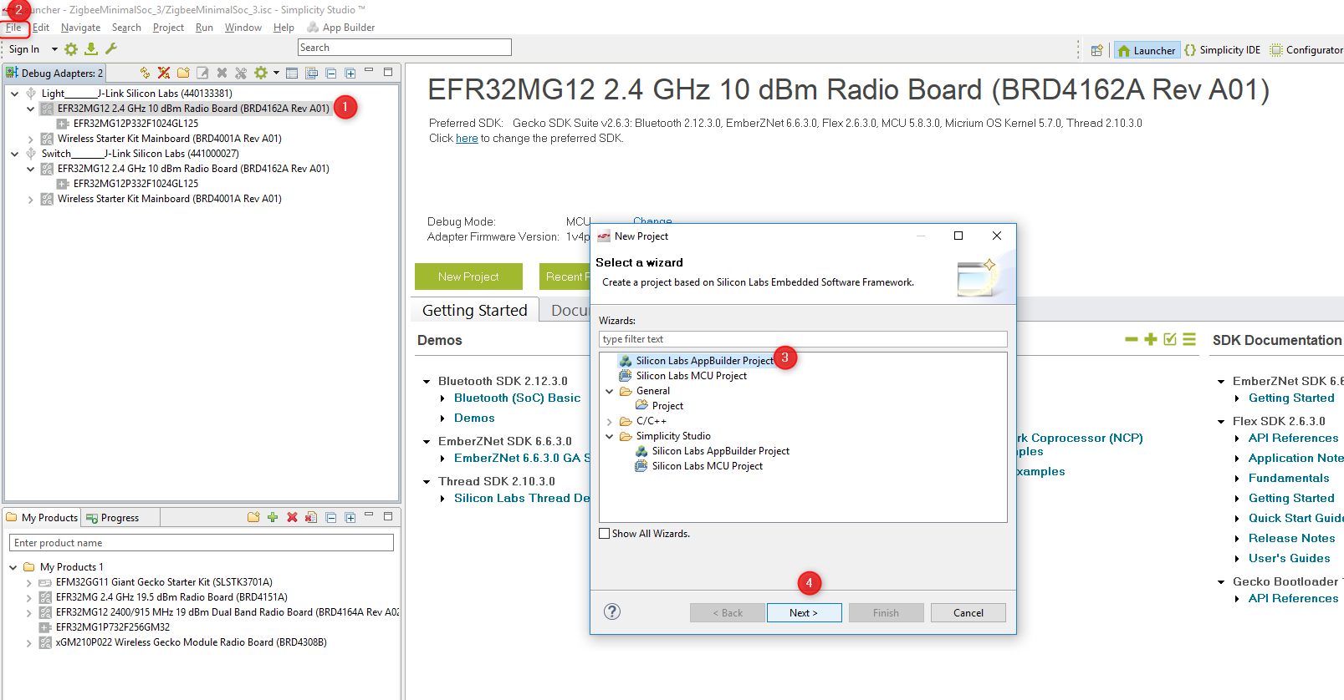Image resolution: width=1344 pixels, height=700 pixels.
Task: Open the Sign In dropdown arrow
Action: pos(54,49)
